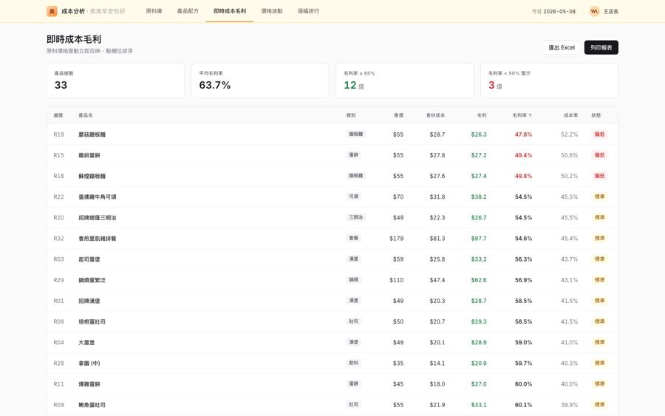Click the R11 code cell
The height and width of the screenshot is (416, 665).
[58, 383]
